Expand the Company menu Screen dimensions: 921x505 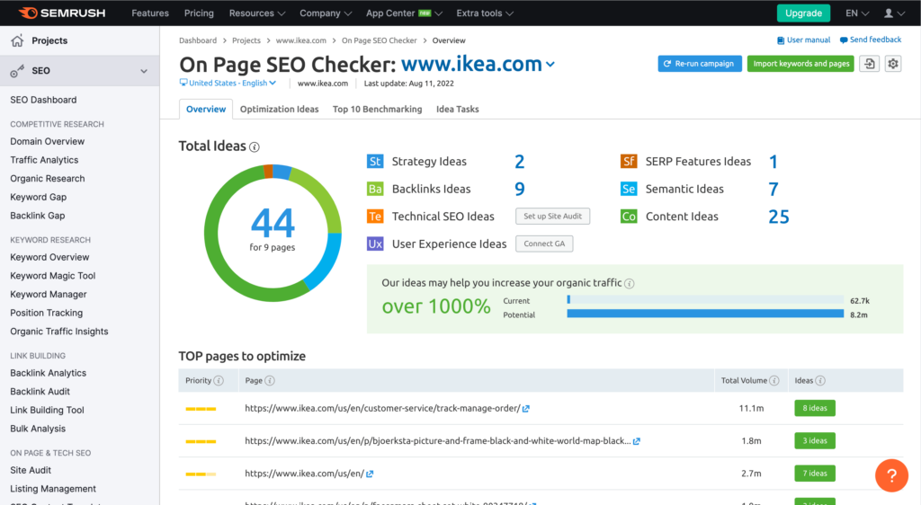[x=326, y=13]
